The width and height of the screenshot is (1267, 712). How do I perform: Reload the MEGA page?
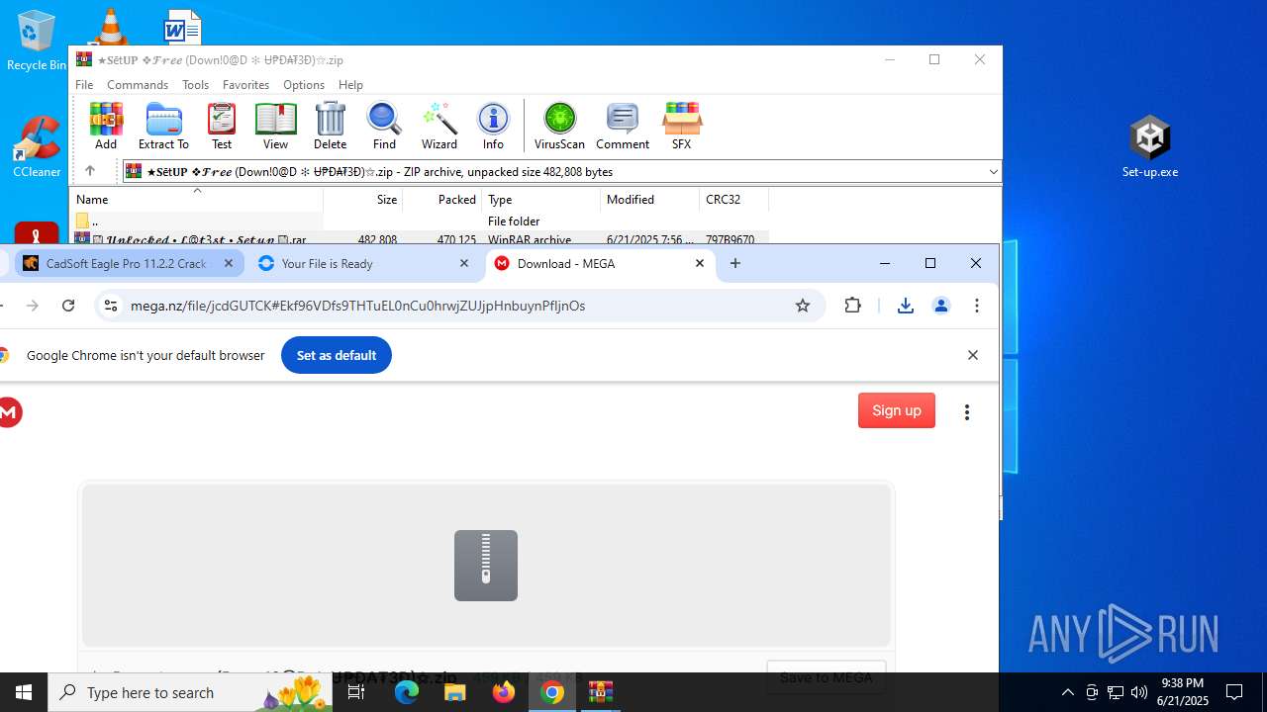68,306
